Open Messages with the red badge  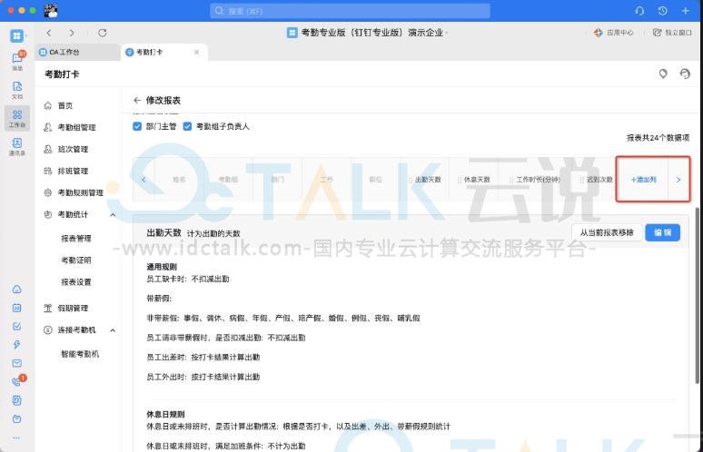(x=18, y=61)
